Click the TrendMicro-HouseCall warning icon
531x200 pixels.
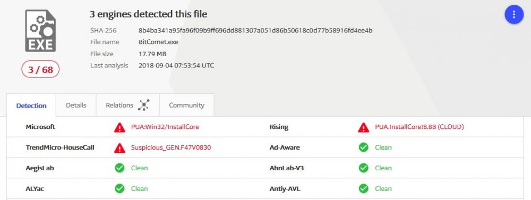119,147
